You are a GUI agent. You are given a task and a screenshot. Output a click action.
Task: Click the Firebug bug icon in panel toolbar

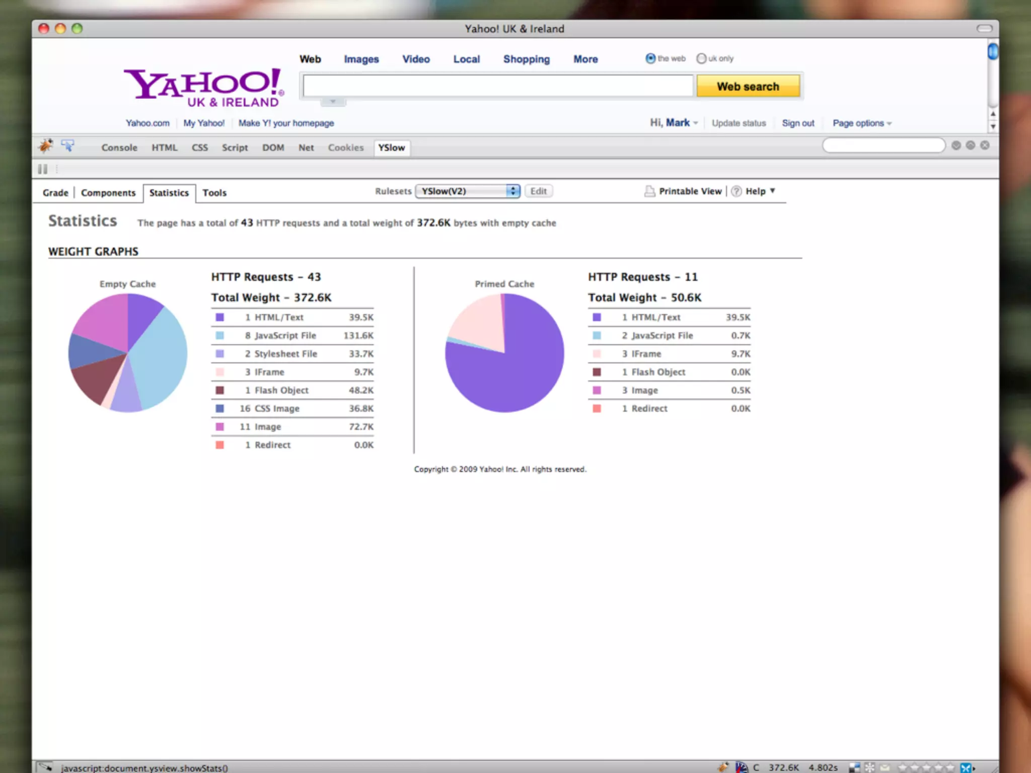click(x=45, y=146)
